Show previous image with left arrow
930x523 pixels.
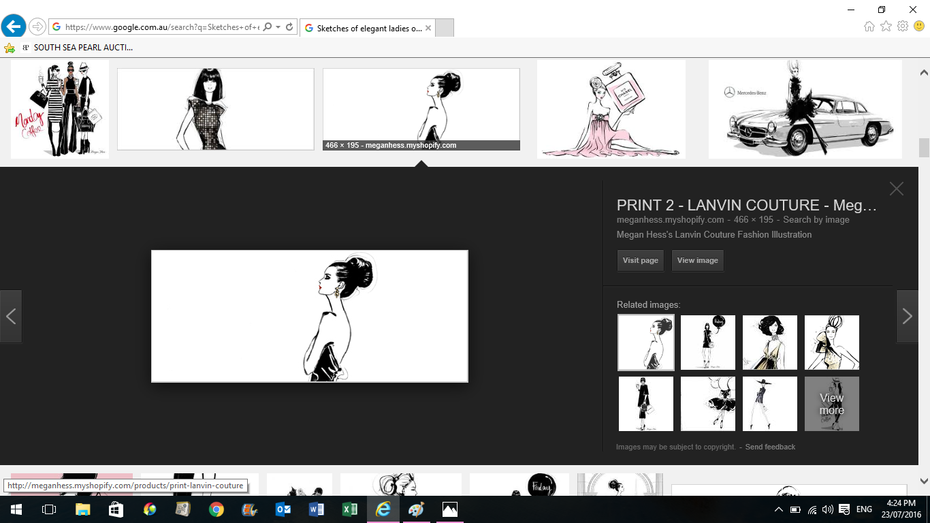click(11, 316)
